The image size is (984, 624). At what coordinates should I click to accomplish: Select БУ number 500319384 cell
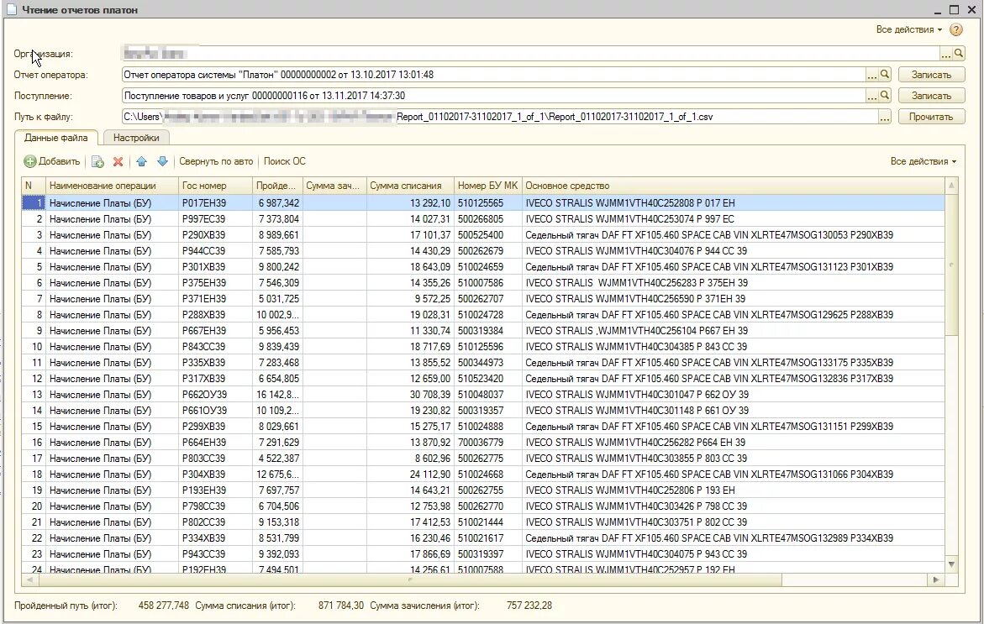(x=487, y=331)
